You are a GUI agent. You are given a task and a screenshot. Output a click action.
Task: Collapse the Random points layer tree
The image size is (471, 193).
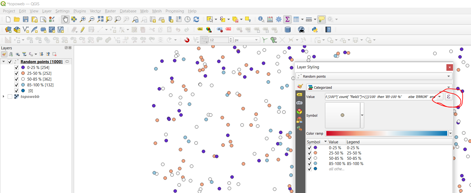point(3,62)
